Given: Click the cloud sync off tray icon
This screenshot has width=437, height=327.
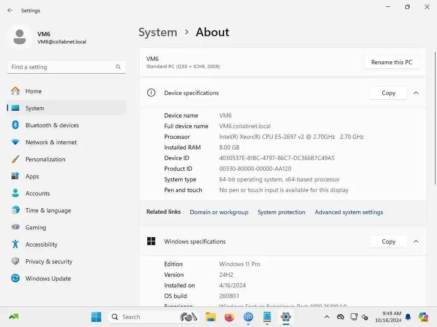Looking at the screenshot, I should (x=340, y=317).
